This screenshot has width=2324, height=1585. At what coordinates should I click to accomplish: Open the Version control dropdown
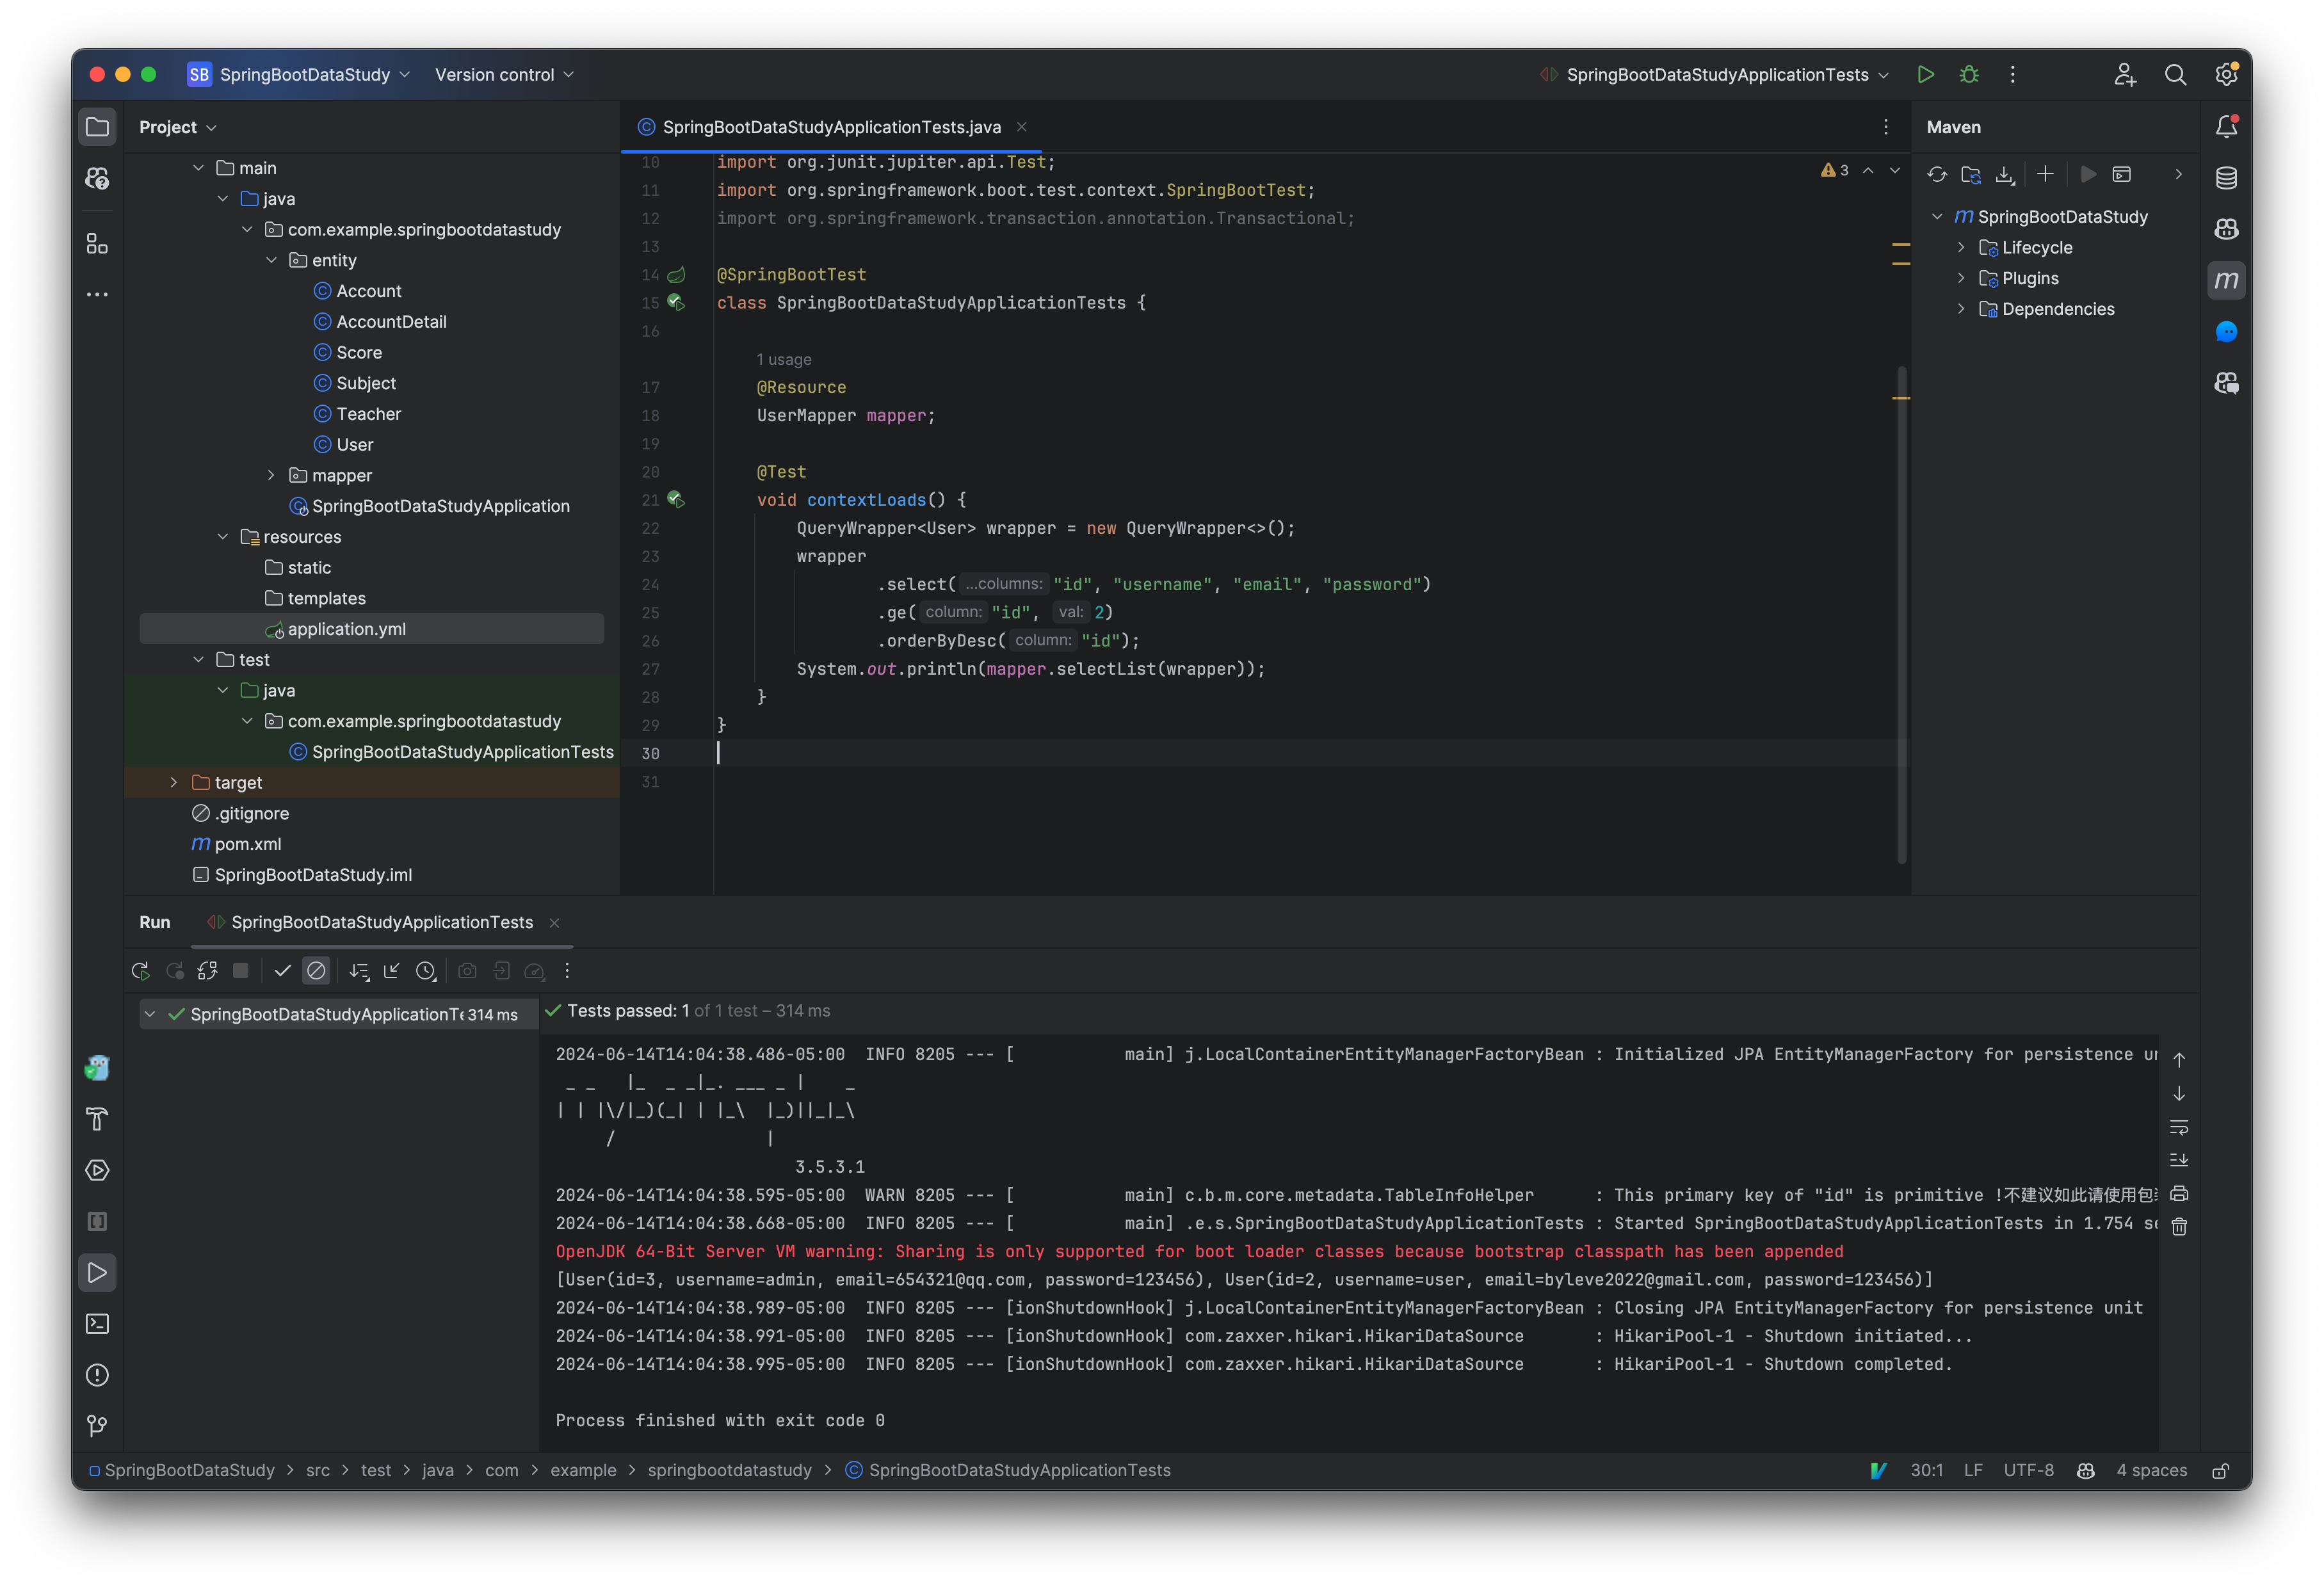click(504, 74)
